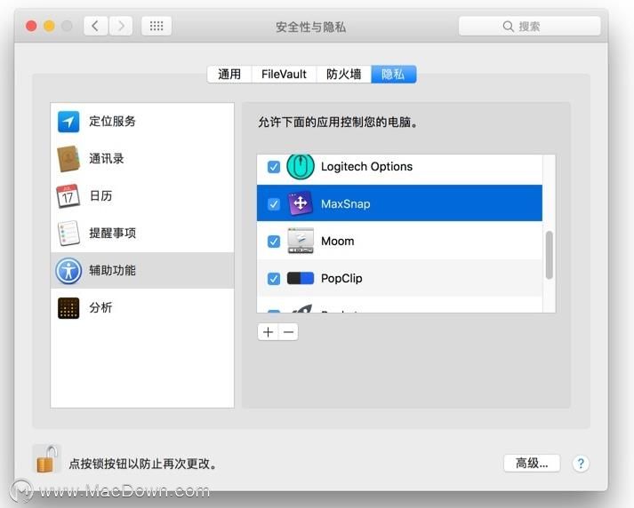Select the 辅助功能 sidebar label
634x508 pixels.
pyautogui.click(x=112, y=271)
